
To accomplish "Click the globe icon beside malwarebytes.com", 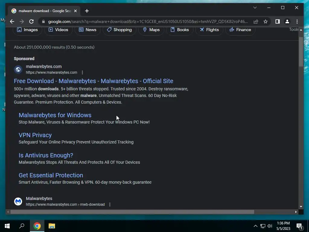I will pyautogui.click(x=18, y=69).
